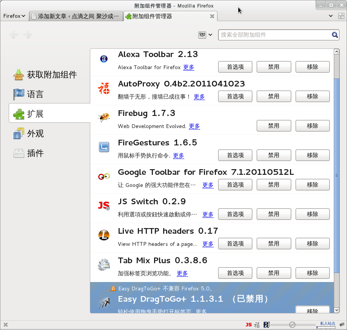Click the FireGestures extension icon

tap(104, 147)
